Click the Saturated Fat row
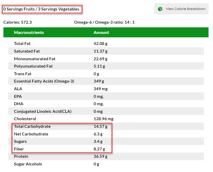Viewport: 213px width, 172px height. 106,51
